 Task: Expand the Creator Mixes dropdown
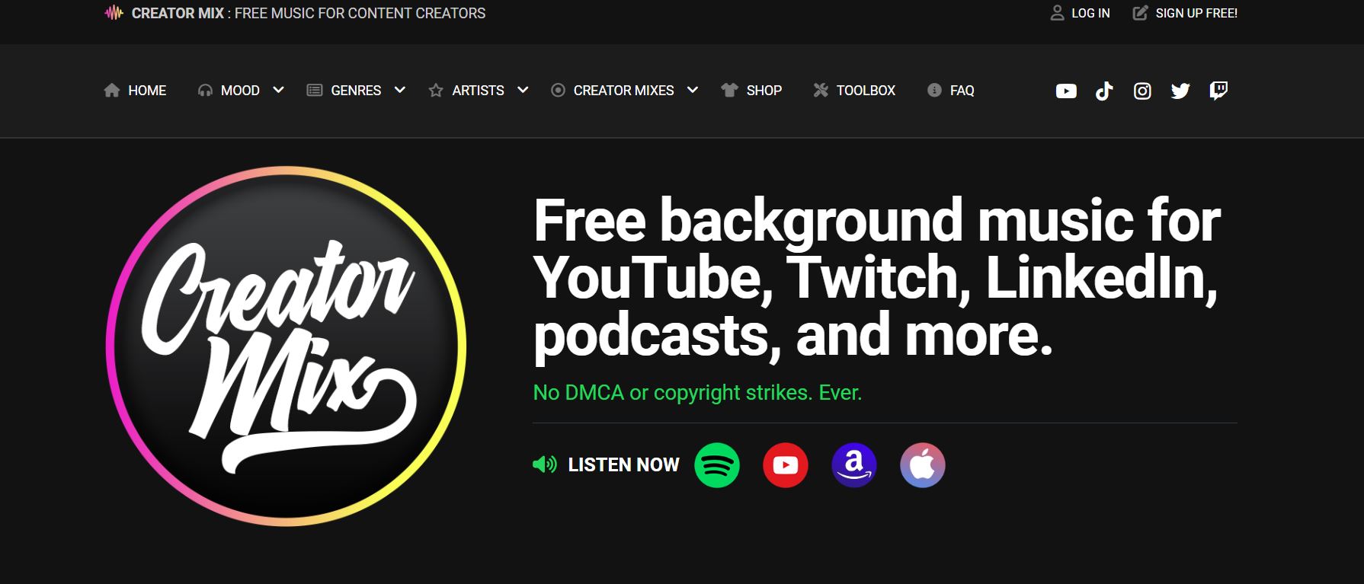692,90
